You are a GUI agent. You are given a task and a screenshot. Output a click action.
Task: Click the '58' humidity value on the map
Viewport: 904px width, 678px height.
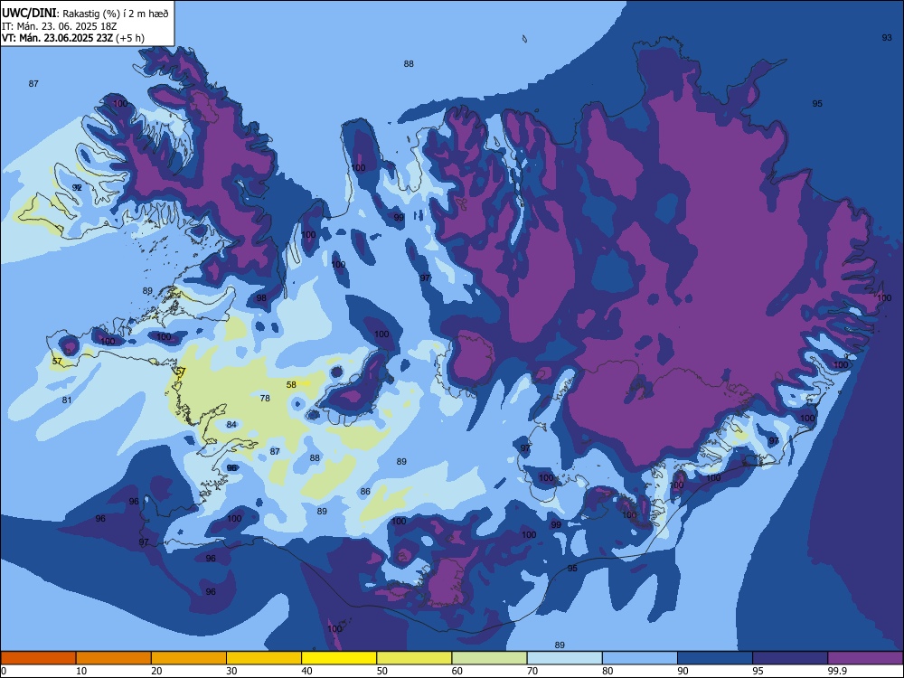[x=291, y=384]
